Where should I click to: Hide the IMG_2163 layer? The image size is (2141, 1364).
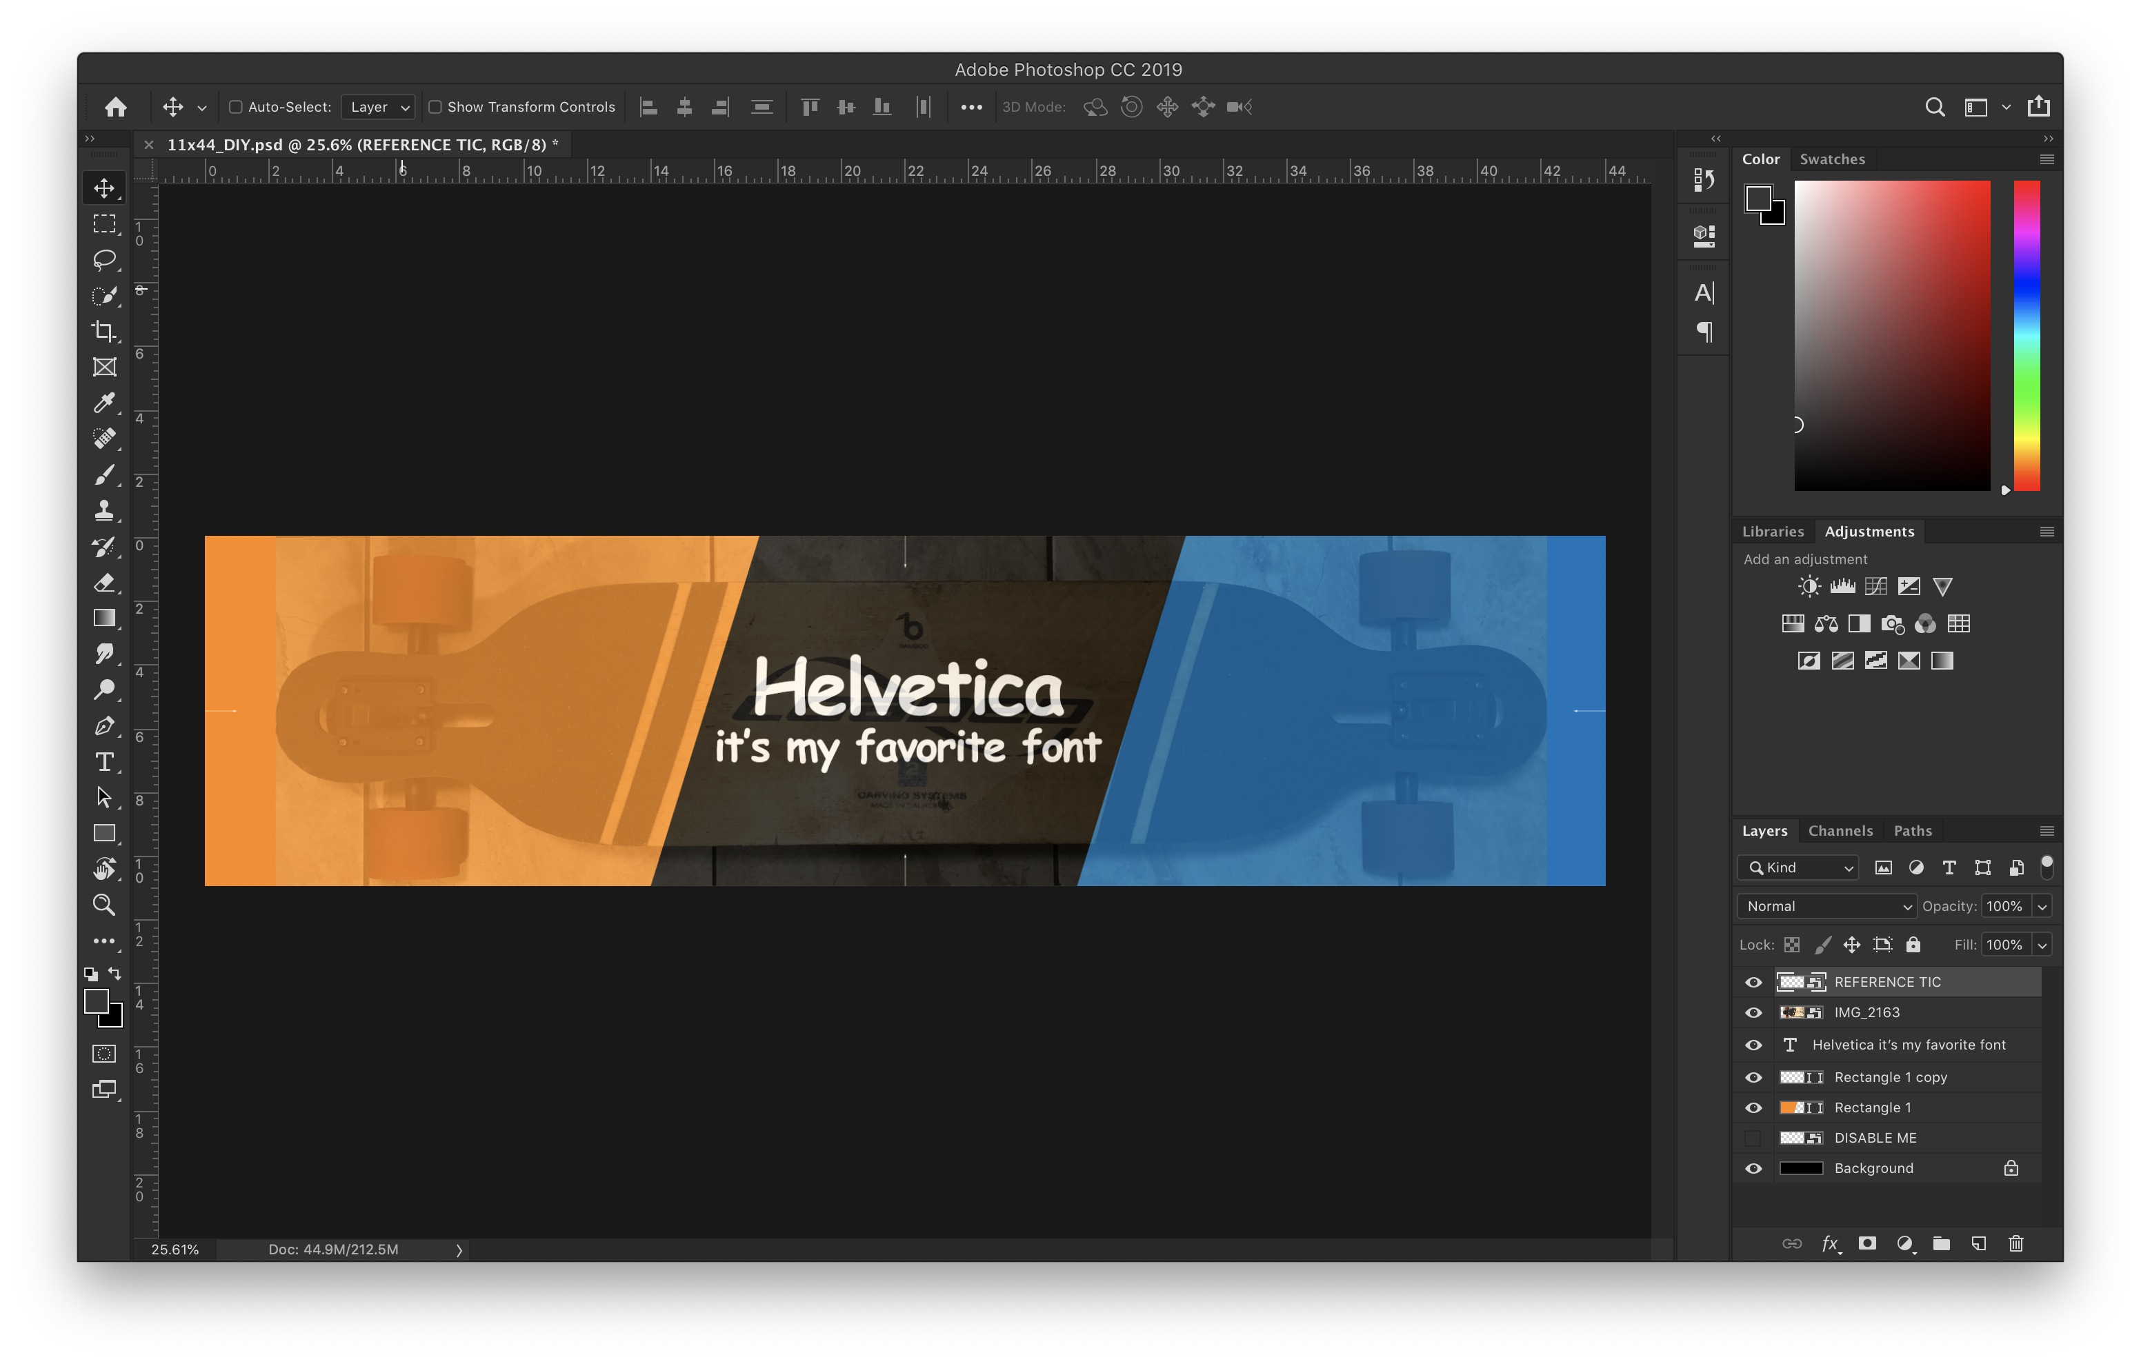[1753, 1013]
